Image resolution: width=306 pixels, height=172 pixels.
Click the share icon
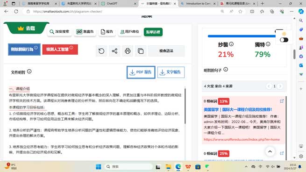pos(114,51)
